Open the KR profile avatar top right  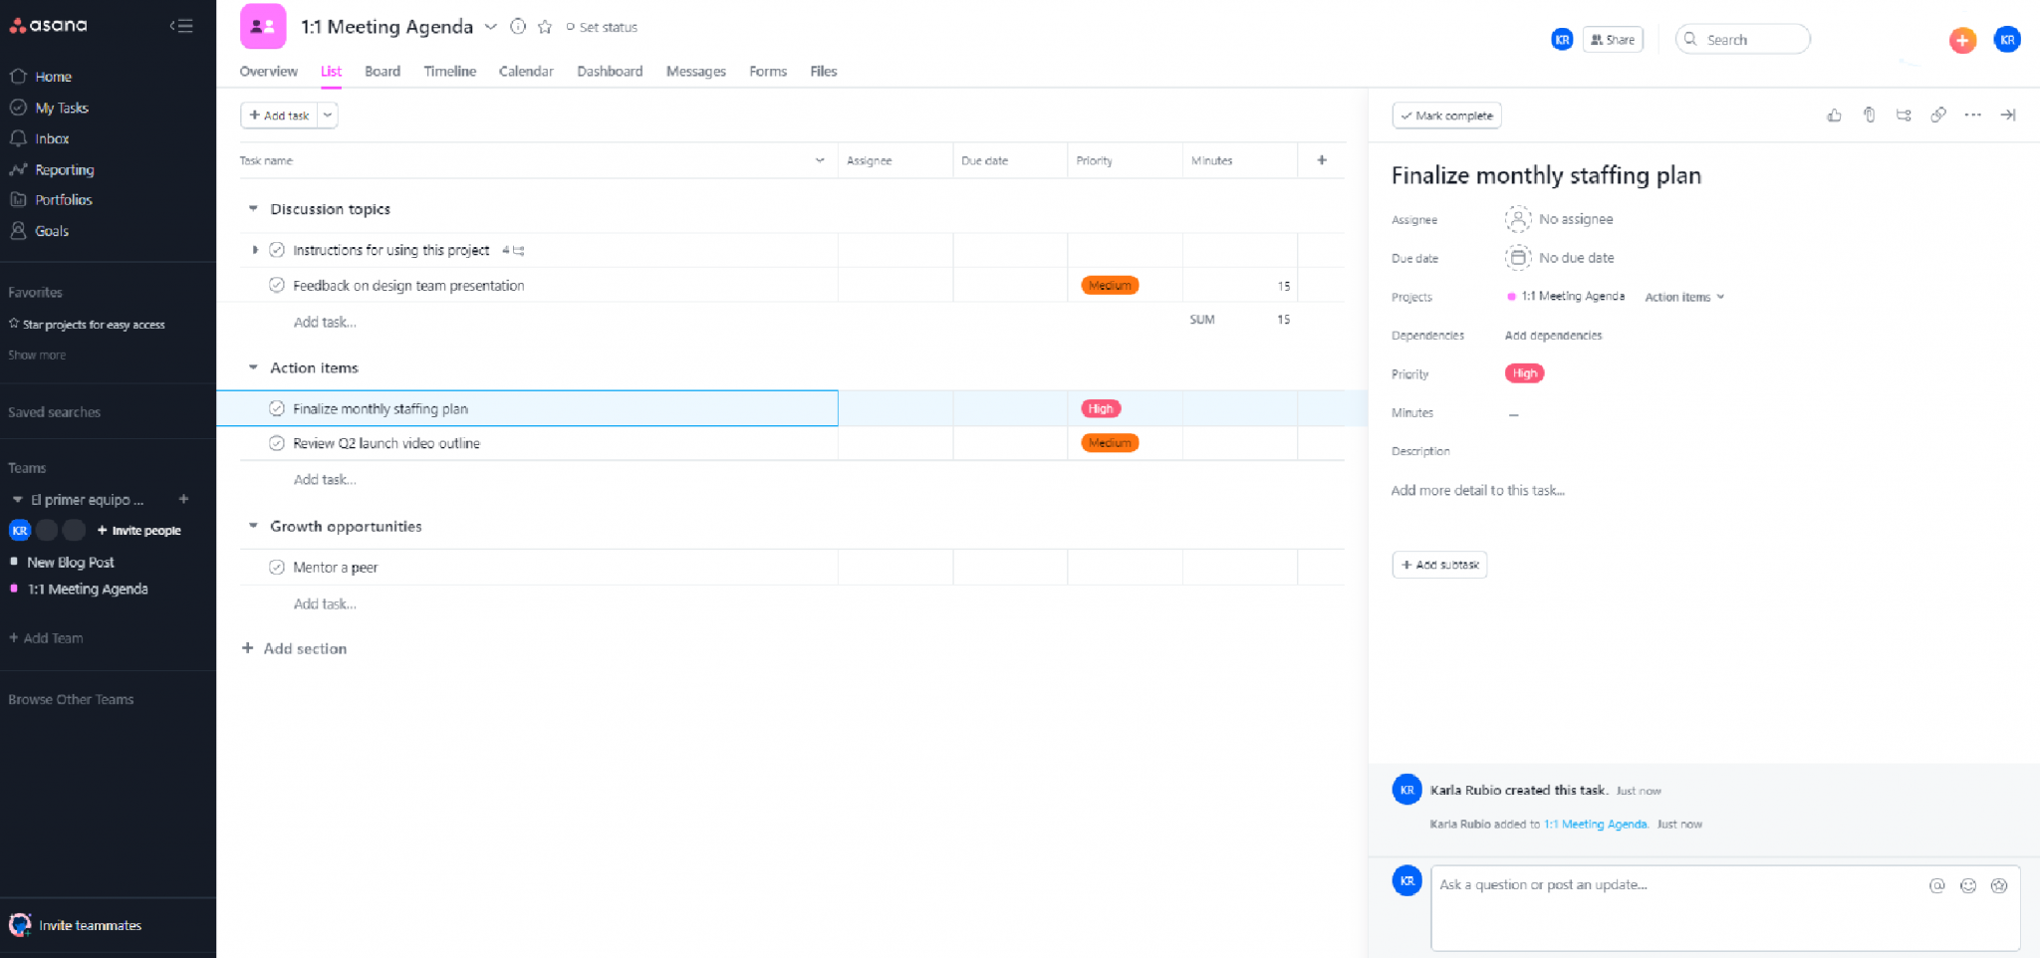click(x=2007, y=40)
